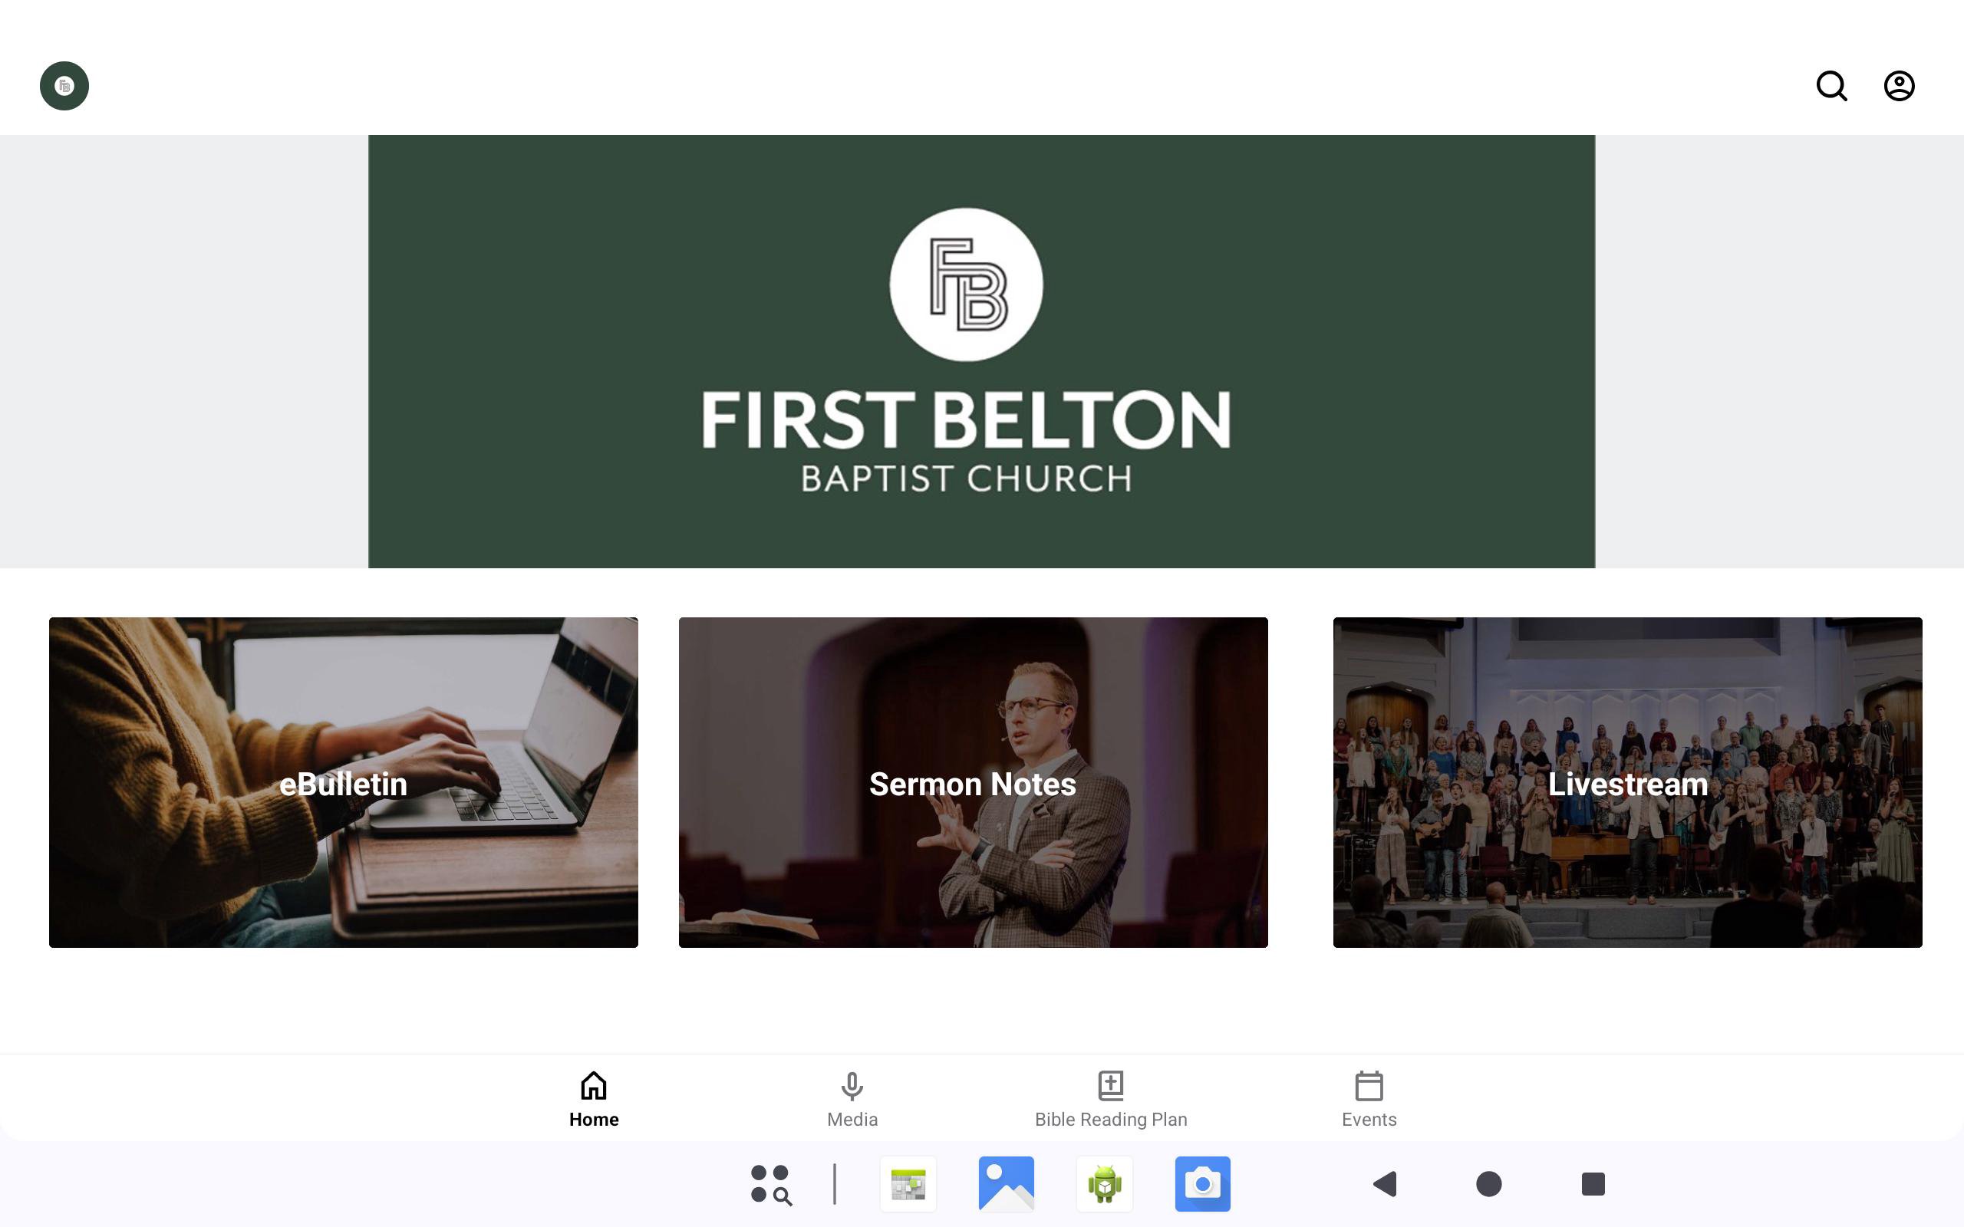The width and height of the screenshot is (1964, 1227).
Task: Open the search icon in the header
Action: pos(1831,86)
